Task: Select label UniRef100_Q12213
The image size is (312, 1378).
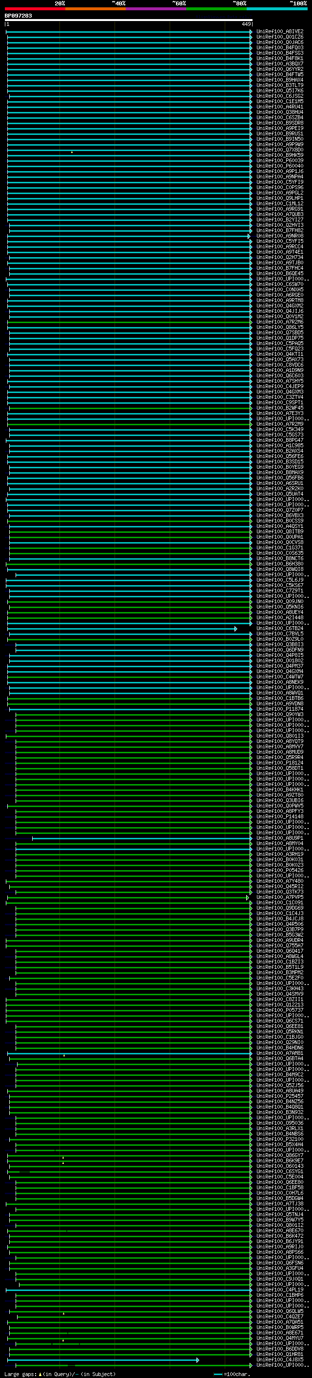Action: tap(279, 1005)
